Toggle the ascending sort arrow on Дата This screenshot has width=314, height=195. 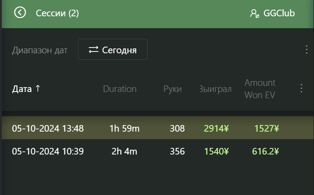click(x=37, y=88)
